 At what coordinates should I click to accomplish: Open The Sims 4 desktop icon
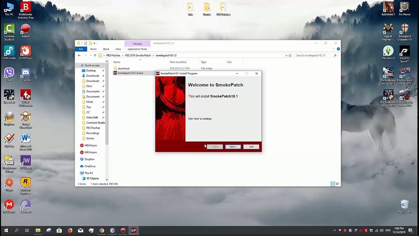coord(388,53)
